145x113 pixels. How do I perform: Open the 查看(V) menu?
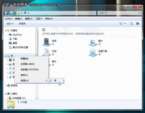tap(29, 19)
